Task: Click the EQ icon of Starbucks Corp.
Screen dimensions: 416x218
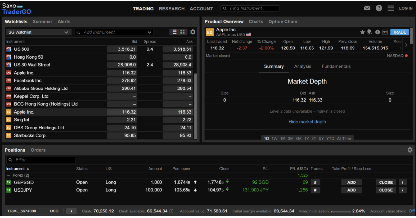Action: pyautogui.click(x=9, y=135)
